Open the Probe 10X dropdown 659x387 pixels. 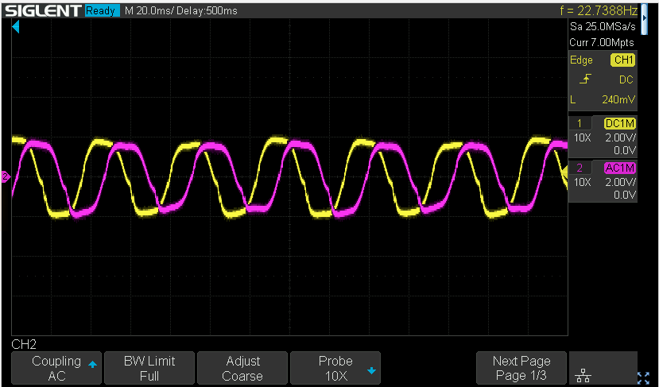coord(335,368)
